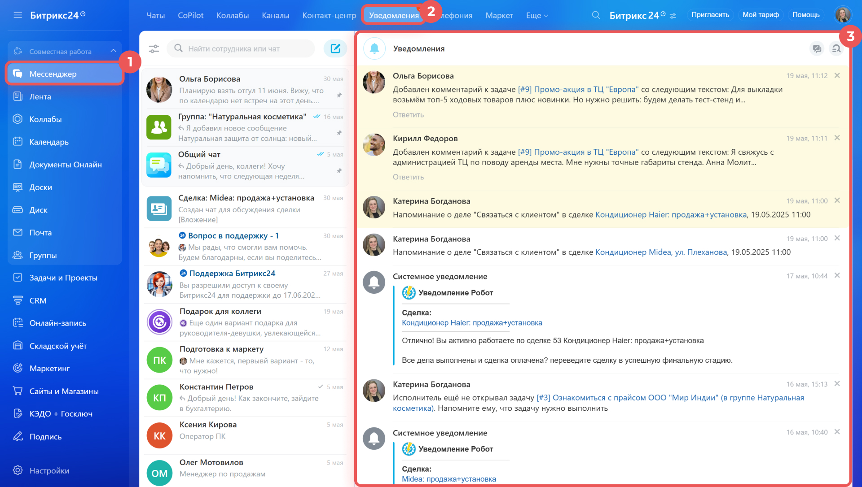Click the Пригласить button
The height and width of the screenshot is (487, 862).
pyautogui.click(x=710, y=15)
